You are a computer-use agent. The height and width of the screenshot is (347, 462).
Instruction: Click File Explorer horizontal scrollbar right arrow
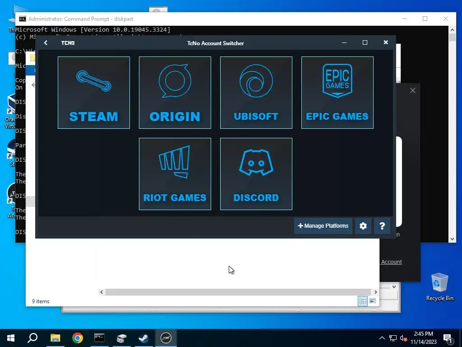click(x=375, y=292)
